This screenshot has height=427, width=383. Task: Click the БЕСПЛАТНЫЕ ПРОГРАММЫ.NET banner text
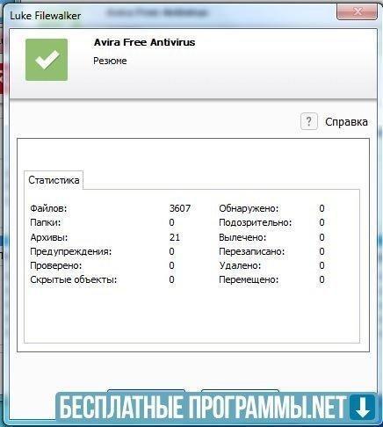coord(203,407)
